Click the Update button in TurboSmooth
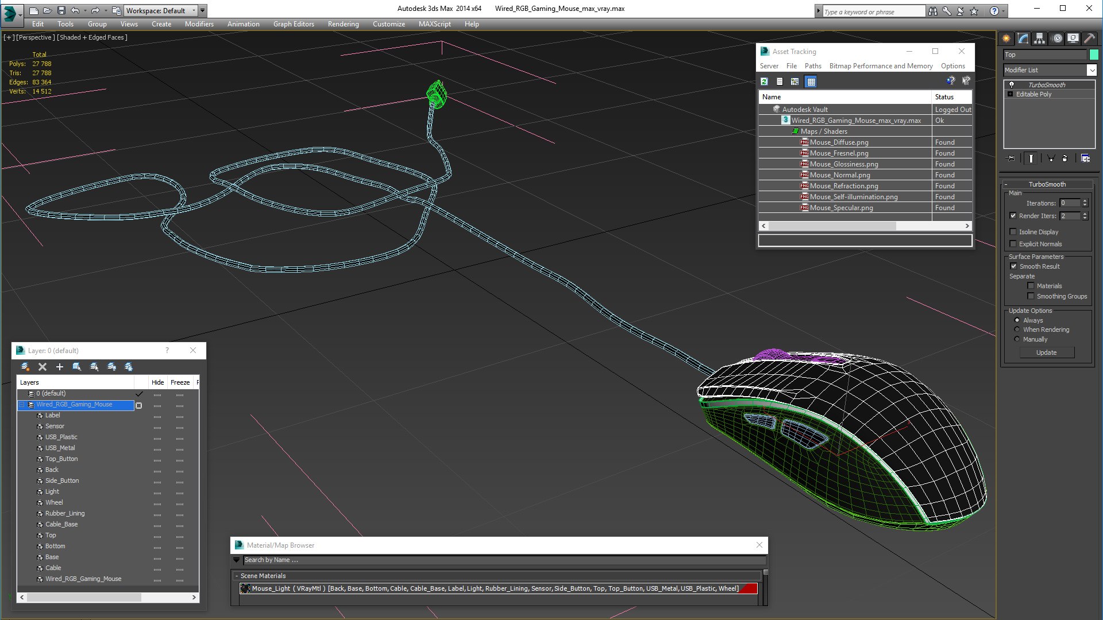 [1047, 352]
